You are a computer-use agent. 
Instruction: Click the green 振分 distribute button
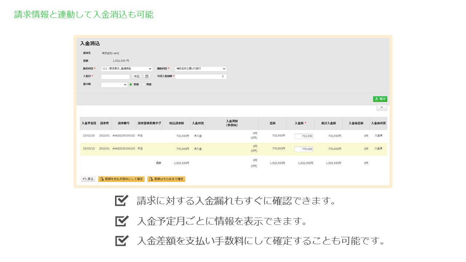[380, 99]
